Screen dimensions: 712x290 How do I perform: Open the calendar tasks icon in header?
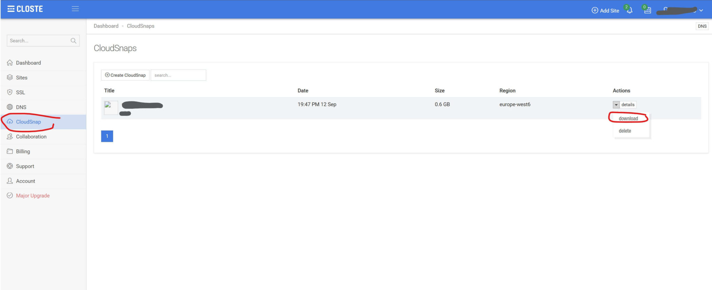647,10
